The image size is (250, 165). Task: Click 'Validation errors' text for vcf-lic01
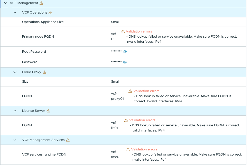142,120
